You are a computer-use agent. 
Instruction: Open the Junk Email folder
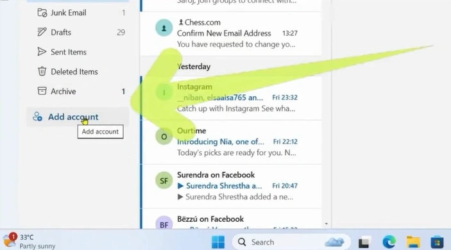(78, 13)
